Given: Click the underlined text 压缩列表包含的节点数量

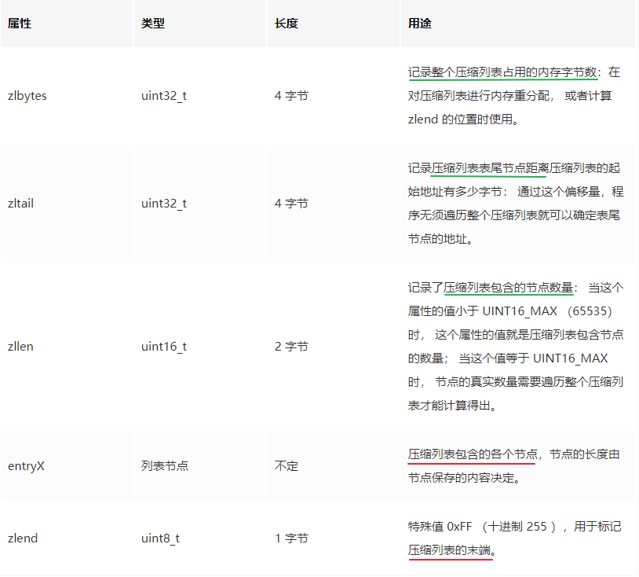Looking at the screenshot, I should [x=510, y=286].
